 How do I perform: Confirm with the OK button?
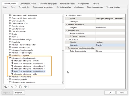(110, 93)
